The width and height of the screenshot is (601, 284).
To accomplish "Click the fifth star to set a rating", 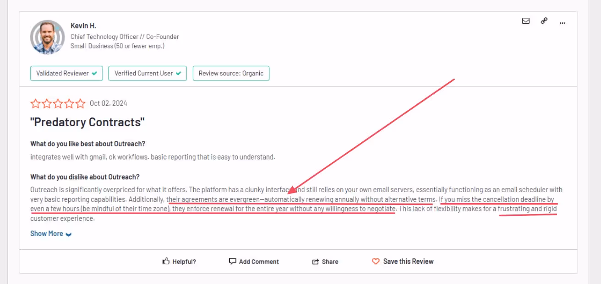I will (x=81, y=103).
